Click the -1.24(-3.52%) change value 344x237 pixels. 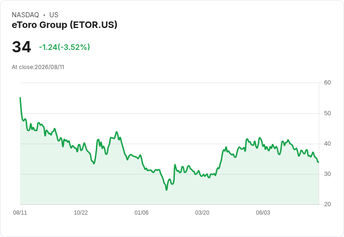(64, 47)
